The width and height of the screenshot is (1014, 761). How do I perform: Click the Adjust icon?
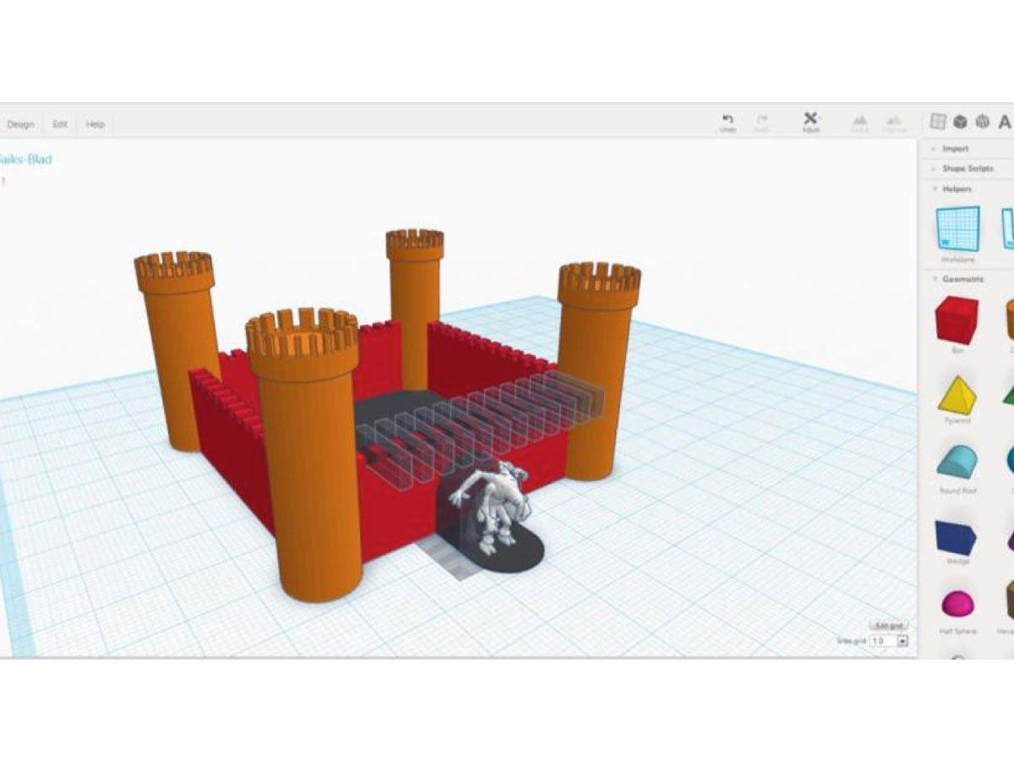(810, 119)
